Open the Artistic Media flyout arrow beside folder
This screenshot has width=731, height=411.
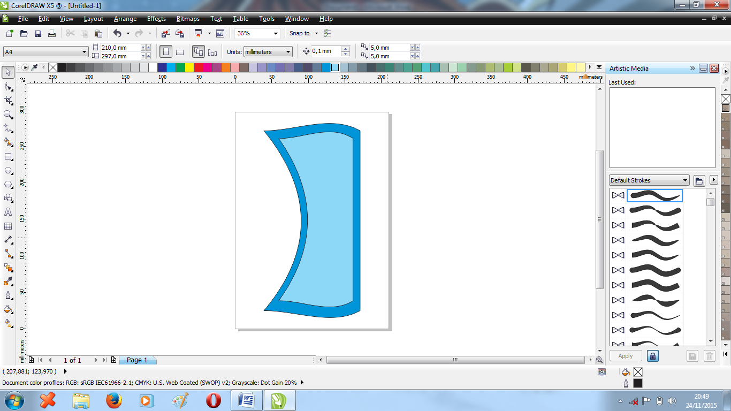(x=713, y=180)
